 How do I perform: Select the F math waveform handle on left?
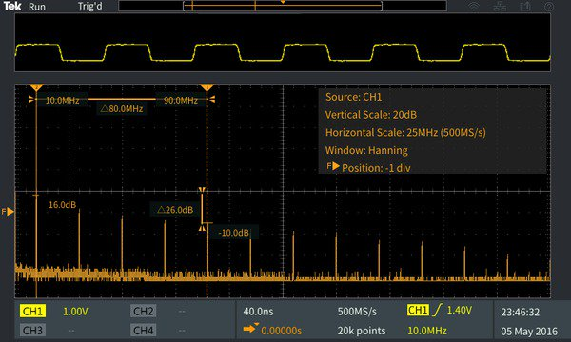tap(8, 211)
